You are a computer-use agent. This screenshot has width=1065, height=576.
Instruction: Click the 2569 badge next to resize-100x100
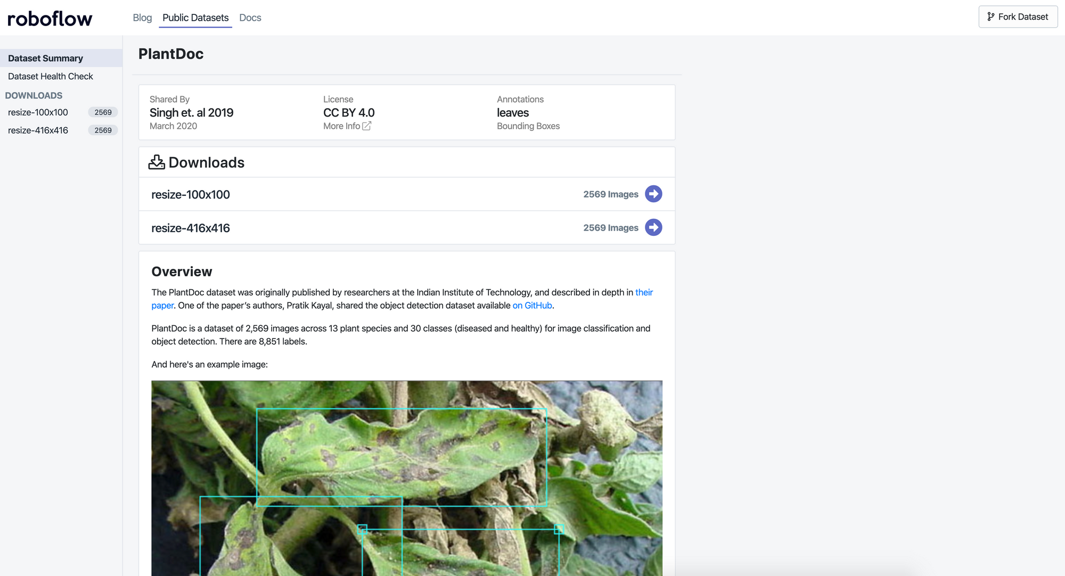coord(103,112)
